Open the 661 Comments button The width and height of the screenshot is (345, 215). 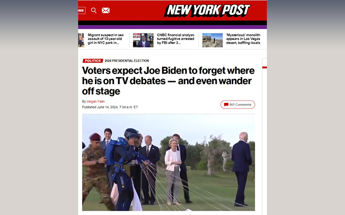(x=238, y=105)
